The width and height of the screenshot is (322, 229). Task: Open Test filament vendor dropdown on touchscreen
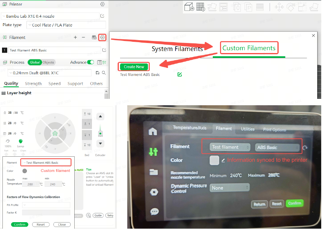pyautogui.click(x=230, y=147)
